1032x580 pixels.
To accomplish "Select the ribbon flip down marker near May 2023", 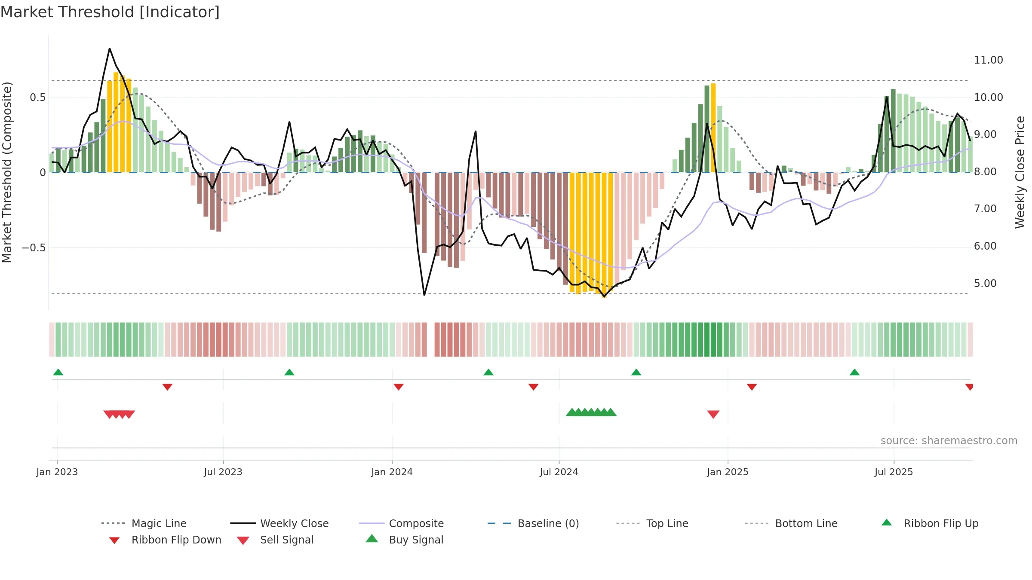I will click(x=167, y=387).
